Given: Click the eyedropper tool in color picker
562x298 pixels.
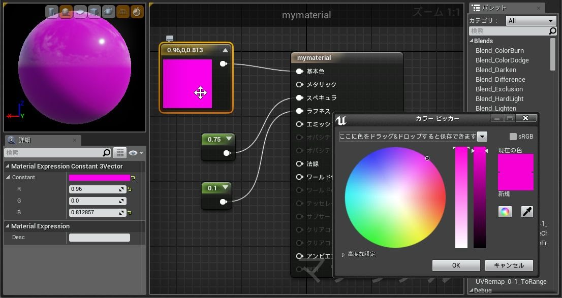Looking at the screenshot, I should [x=527, y=212].
